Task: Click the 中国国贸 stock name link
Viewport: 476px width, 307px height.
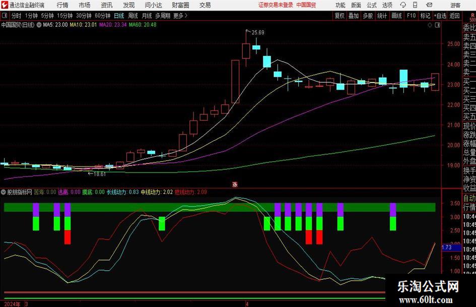Action: coord(306,5)
